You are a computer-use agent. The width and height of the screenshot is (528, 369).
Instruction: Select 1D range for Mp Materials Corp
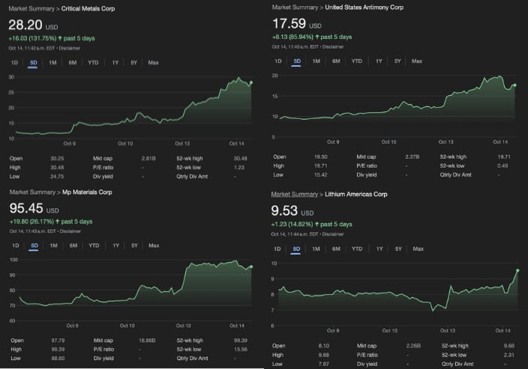(x=16, y=246)
